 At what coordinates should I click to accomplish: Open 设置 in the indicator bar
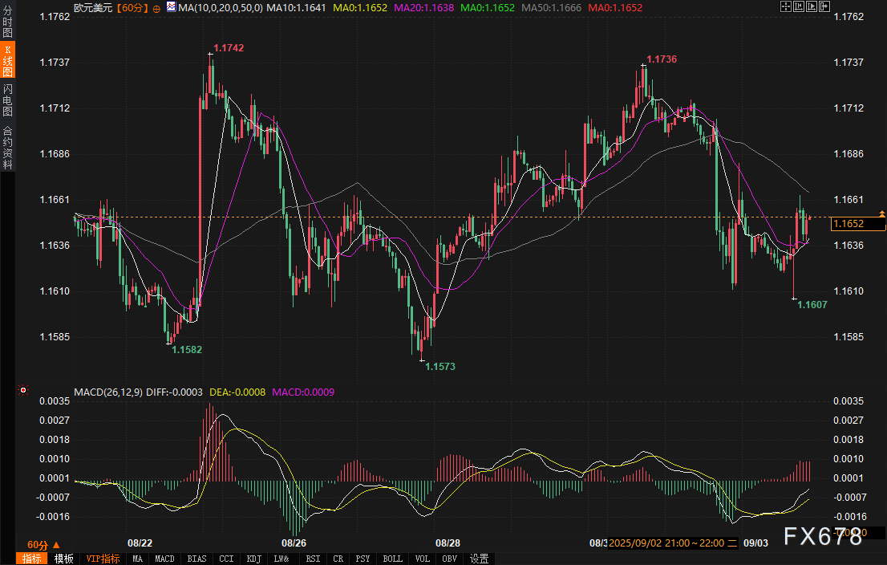pos(480,559)
